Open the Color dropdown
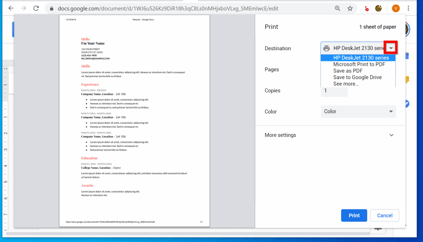The image size is (423, 242). click(x=359, y=111)
